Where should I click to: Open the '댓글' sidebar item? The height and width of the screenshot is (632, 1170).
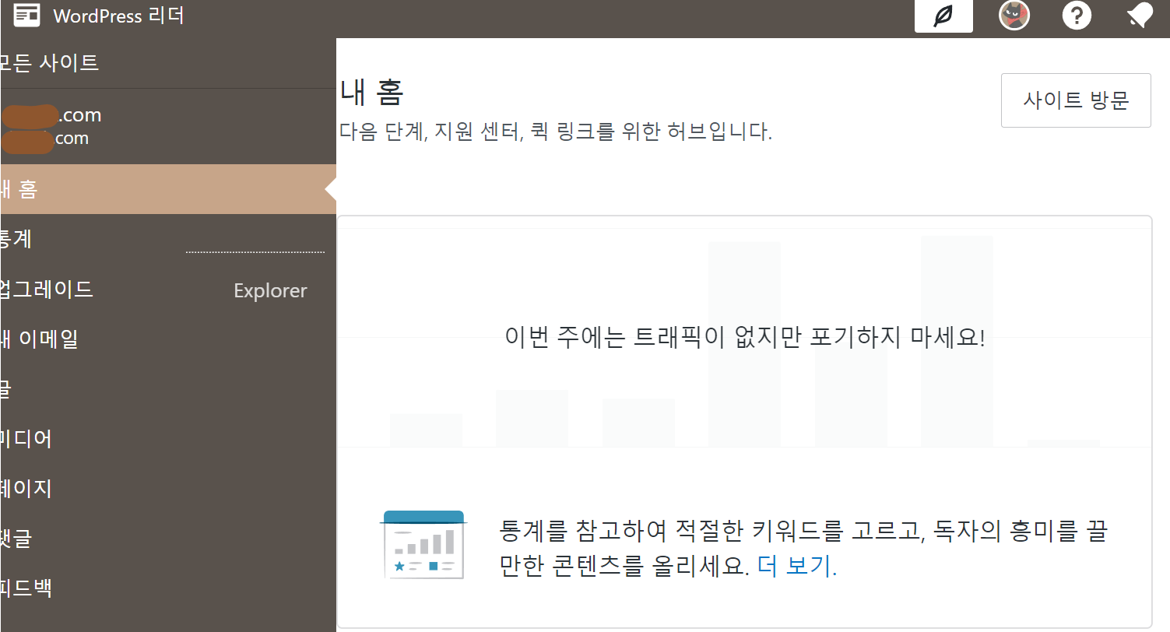tap(168, 539)
